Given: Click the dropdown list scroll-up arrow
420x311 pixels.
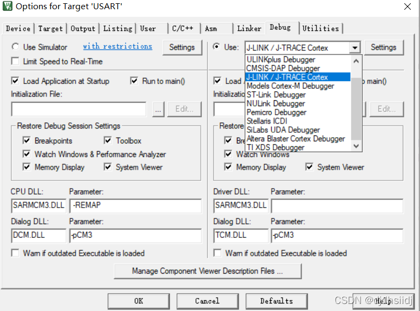Looking at the screenshot, I should (x=356, y=61).
